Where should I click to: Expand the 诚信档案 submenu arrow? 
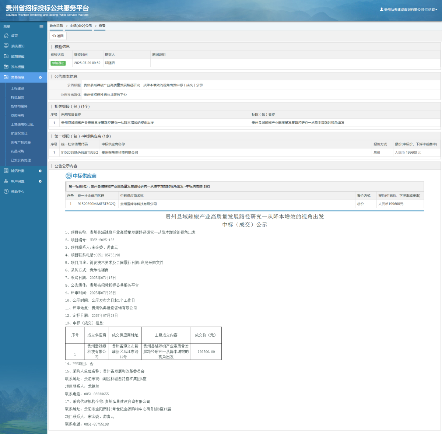(x=40, y=171)
